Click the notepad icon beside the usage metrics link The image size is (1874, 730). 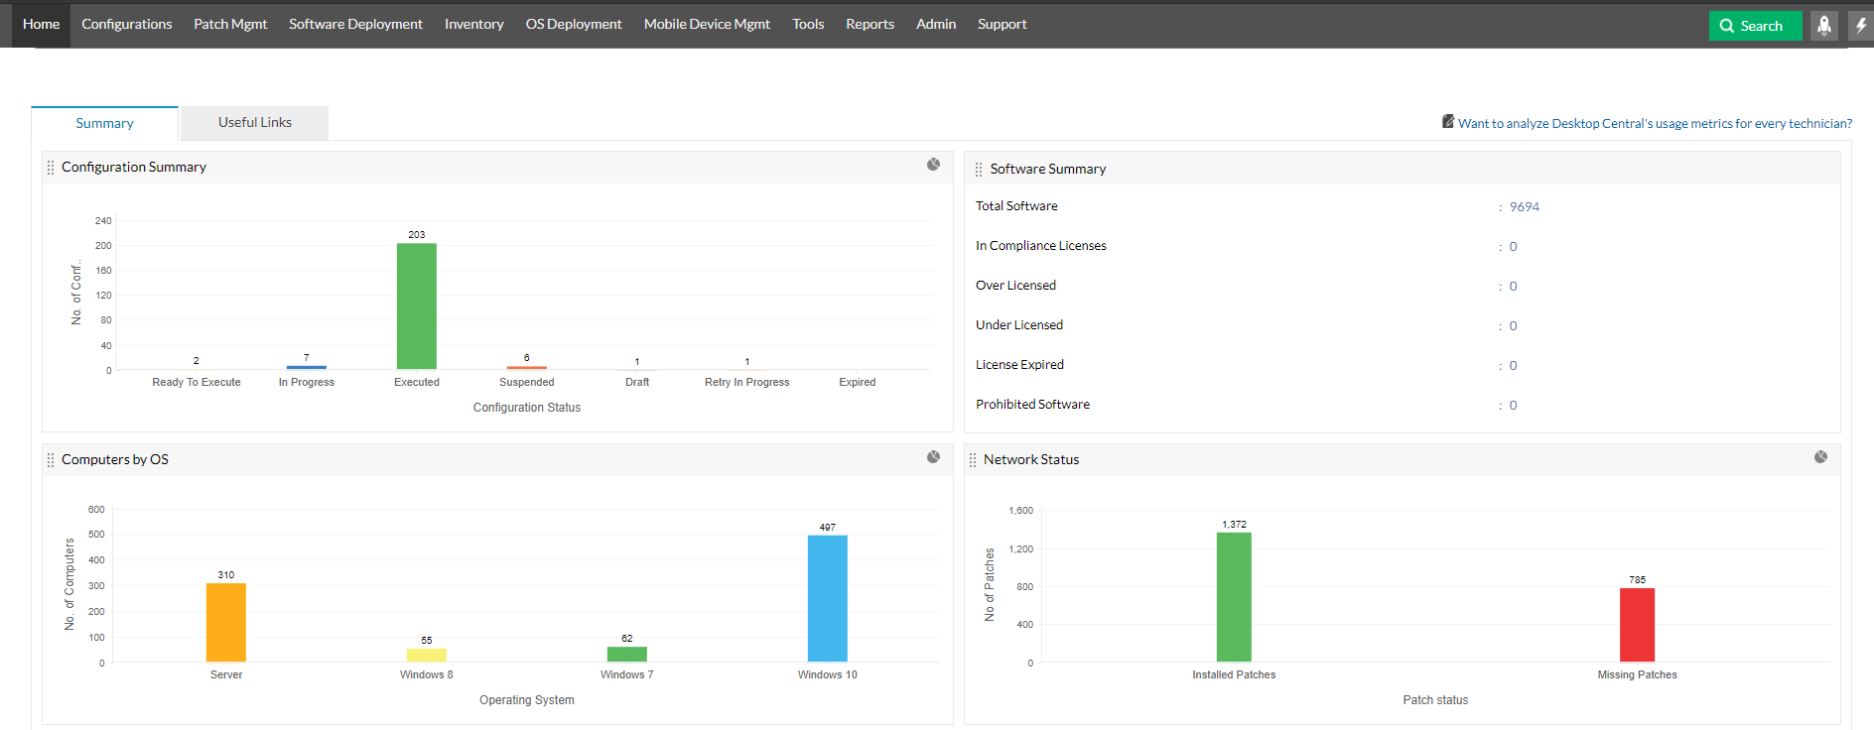[x=1448, y=122]
